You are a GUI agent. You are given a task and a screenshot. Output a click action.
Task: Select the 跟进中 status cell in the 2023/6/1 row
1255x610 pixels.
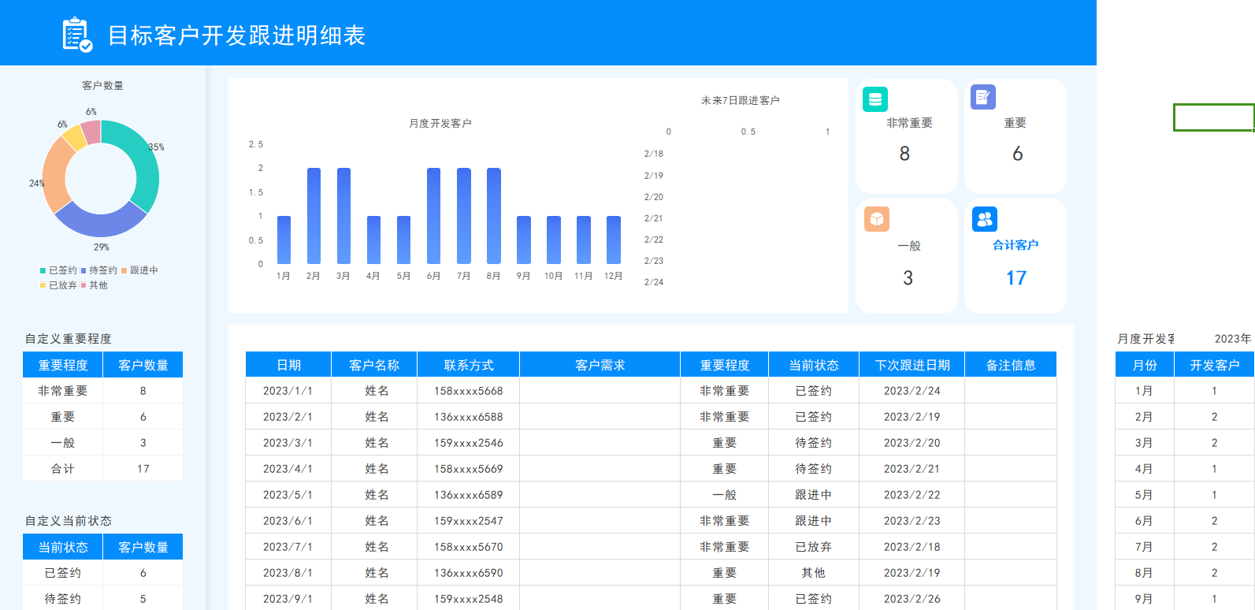814,521
